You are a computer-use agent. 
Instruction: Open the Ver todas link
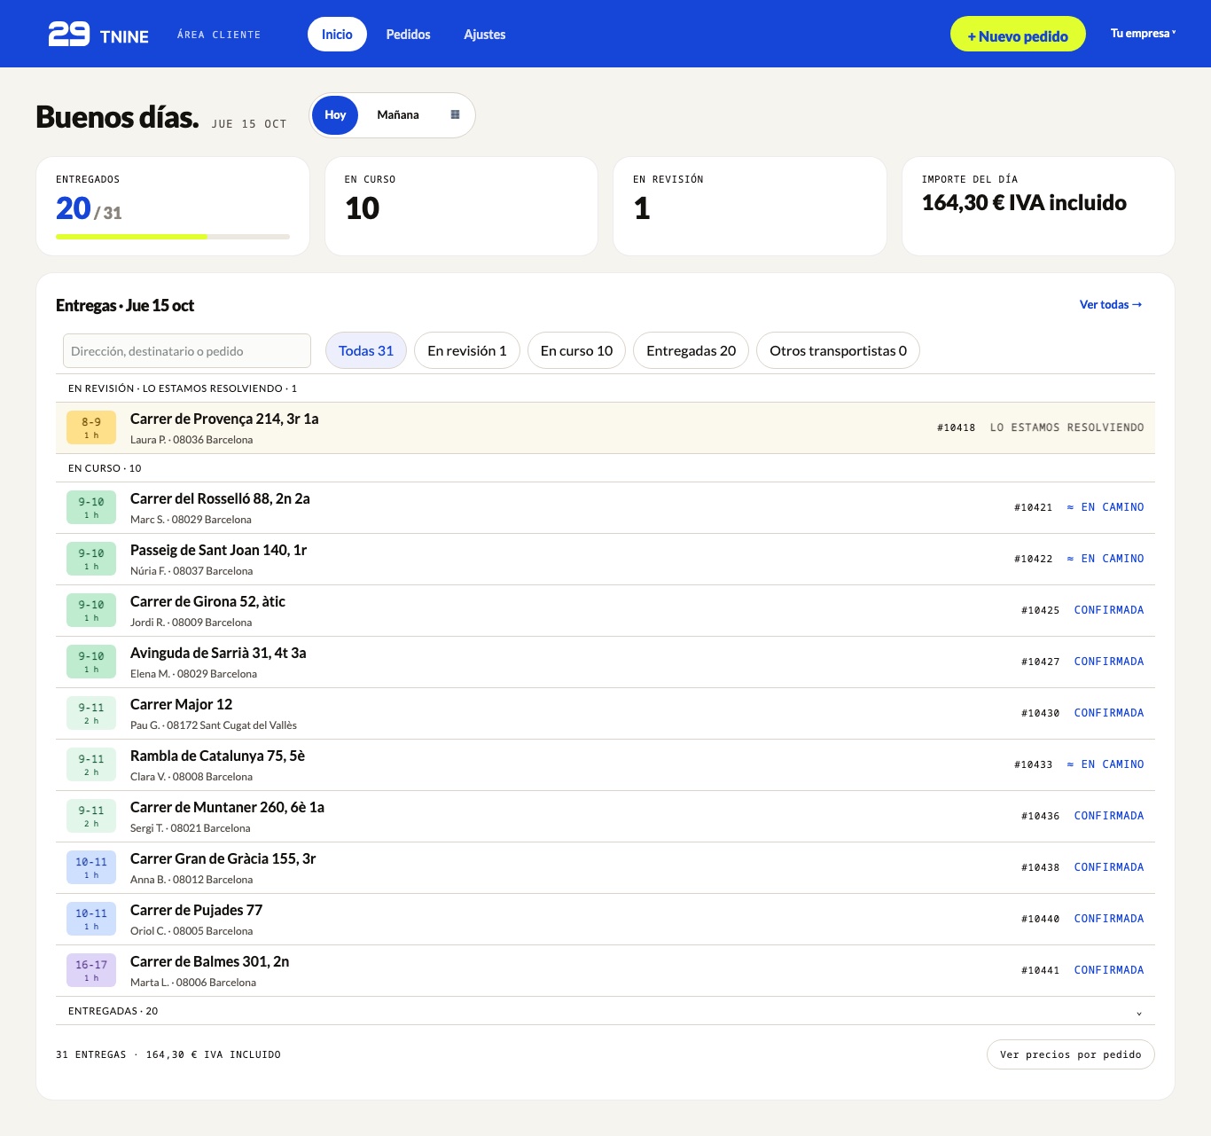point(1111,304)
